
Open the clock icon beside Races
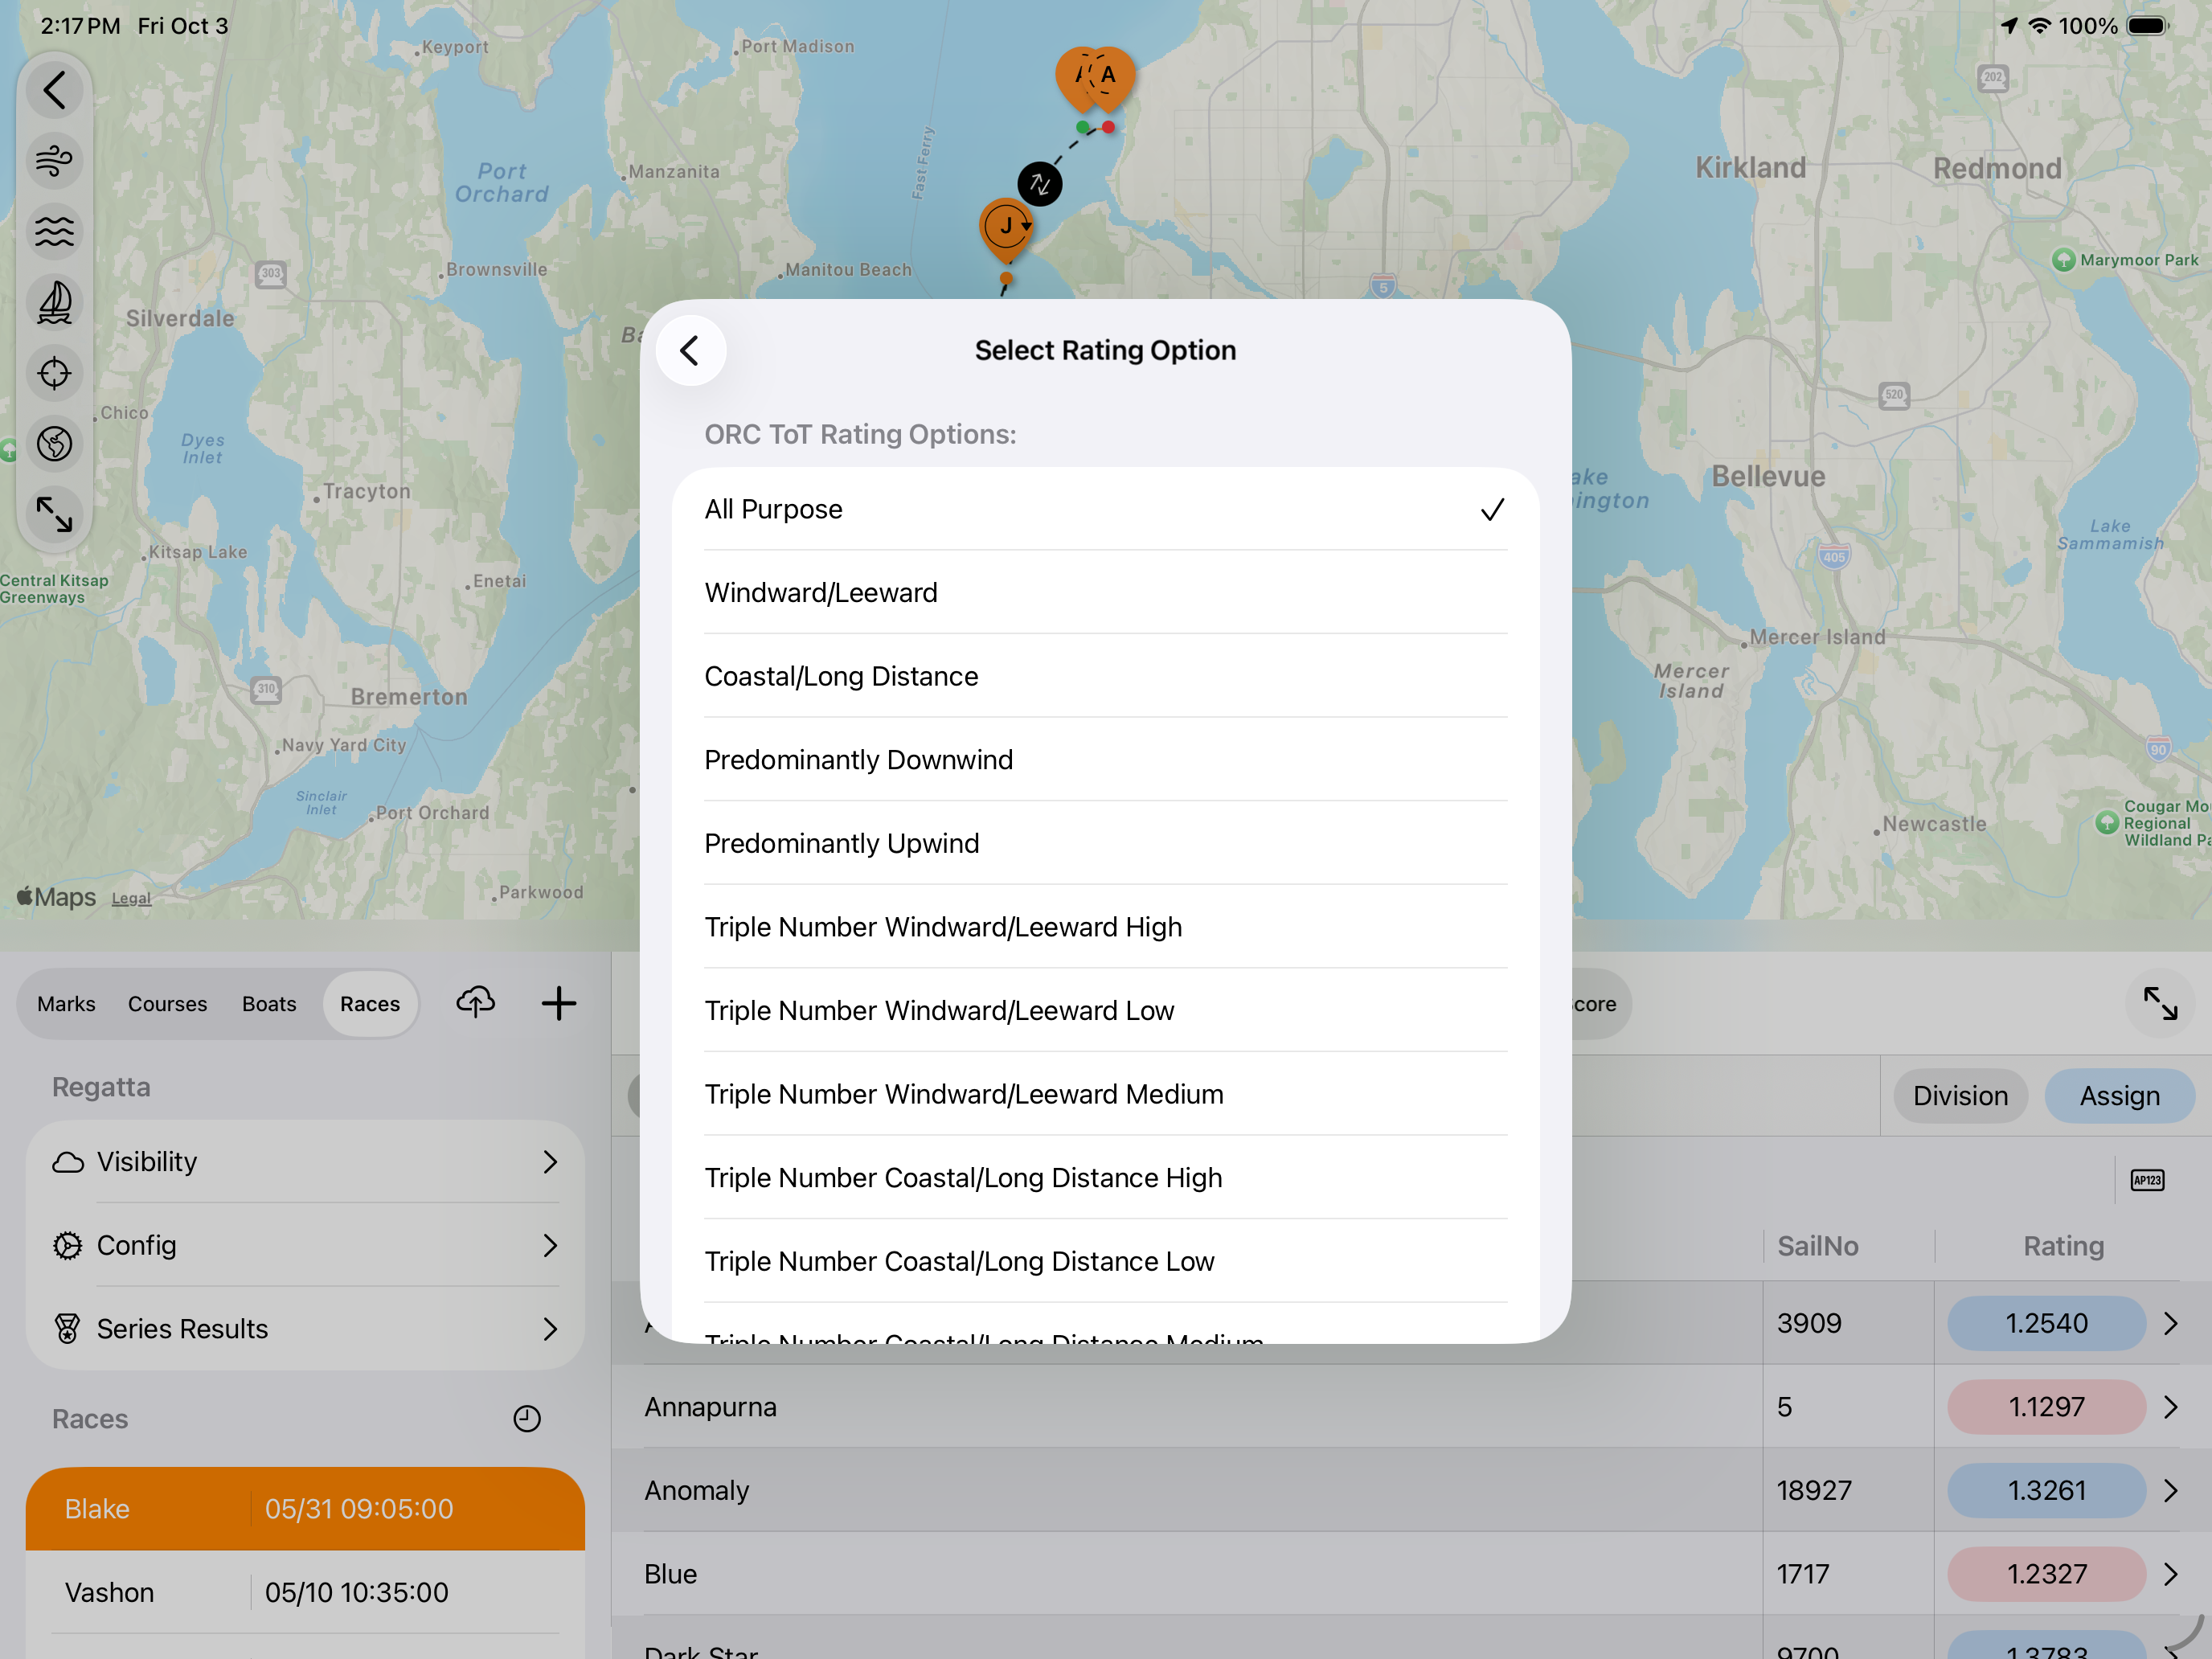coord(527,1418)
